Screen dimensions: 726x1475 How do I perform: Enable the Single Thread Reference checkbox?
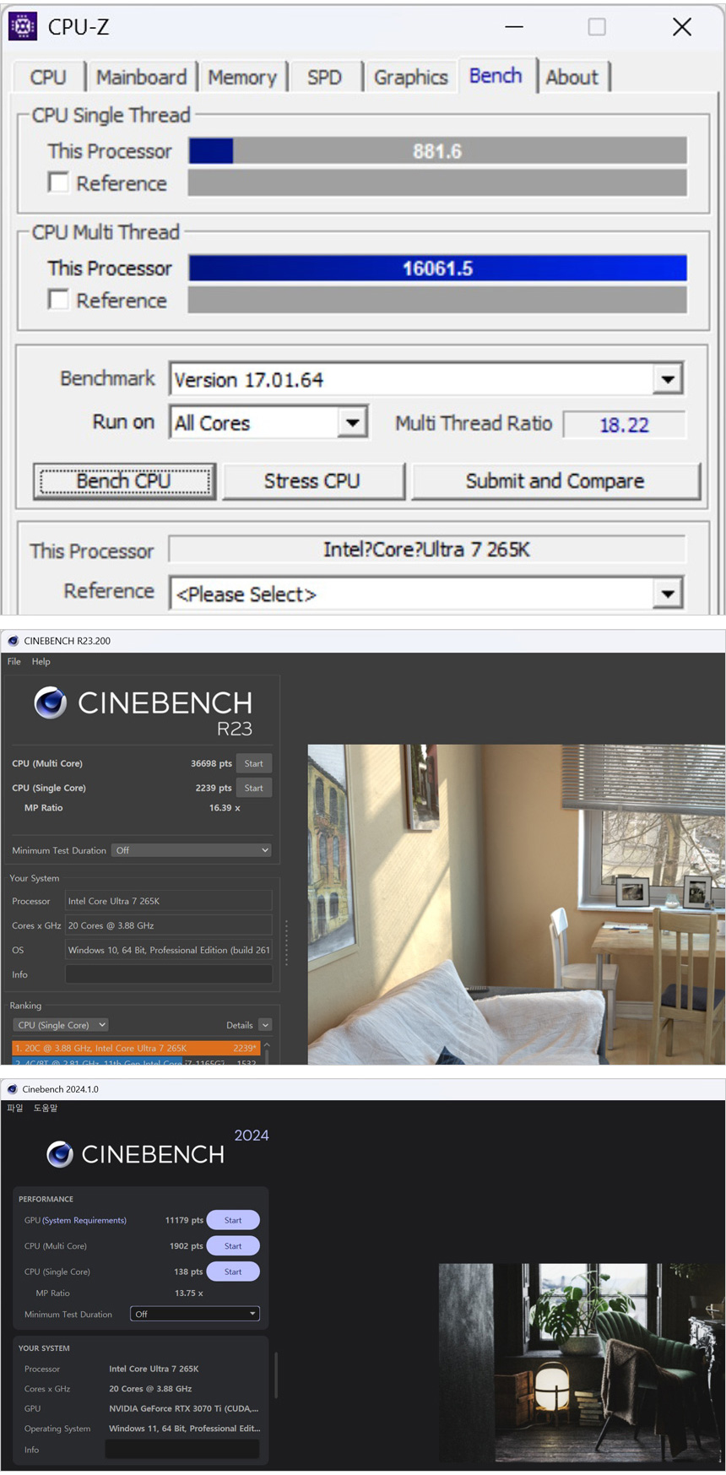click(x=58, y=183)
